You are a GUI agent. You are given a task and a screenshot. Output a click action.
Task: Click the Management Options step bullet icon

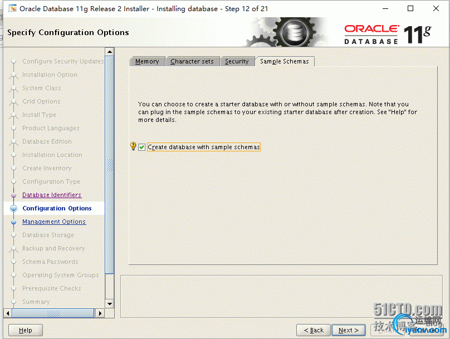[13, 222]
